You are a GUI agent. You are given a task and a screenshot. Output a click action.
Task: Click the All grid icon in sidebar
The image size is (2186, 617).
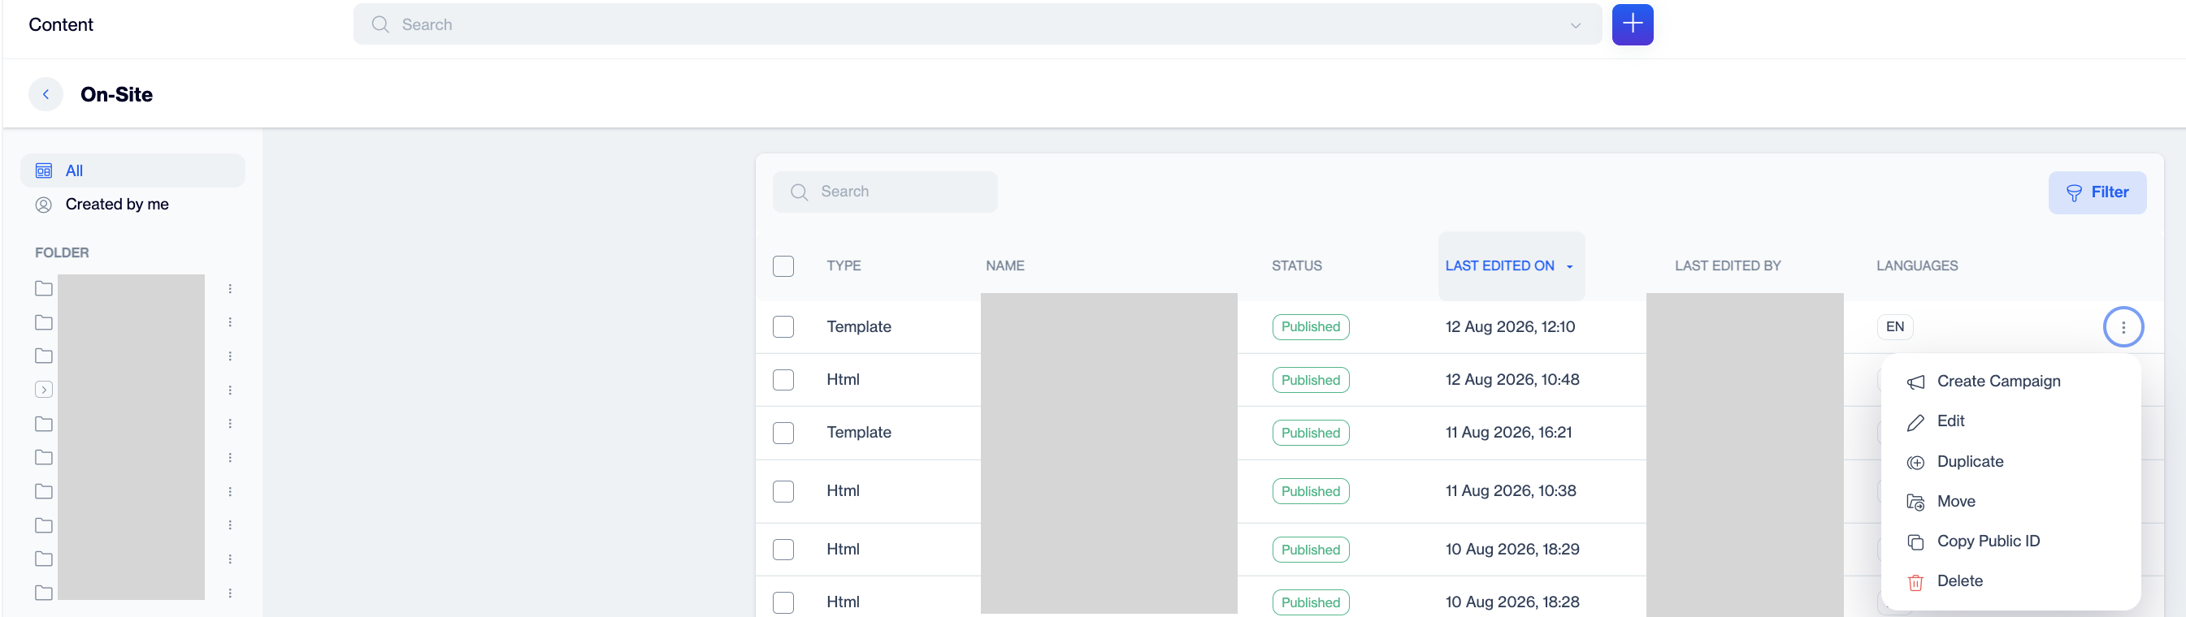[44, 171]
